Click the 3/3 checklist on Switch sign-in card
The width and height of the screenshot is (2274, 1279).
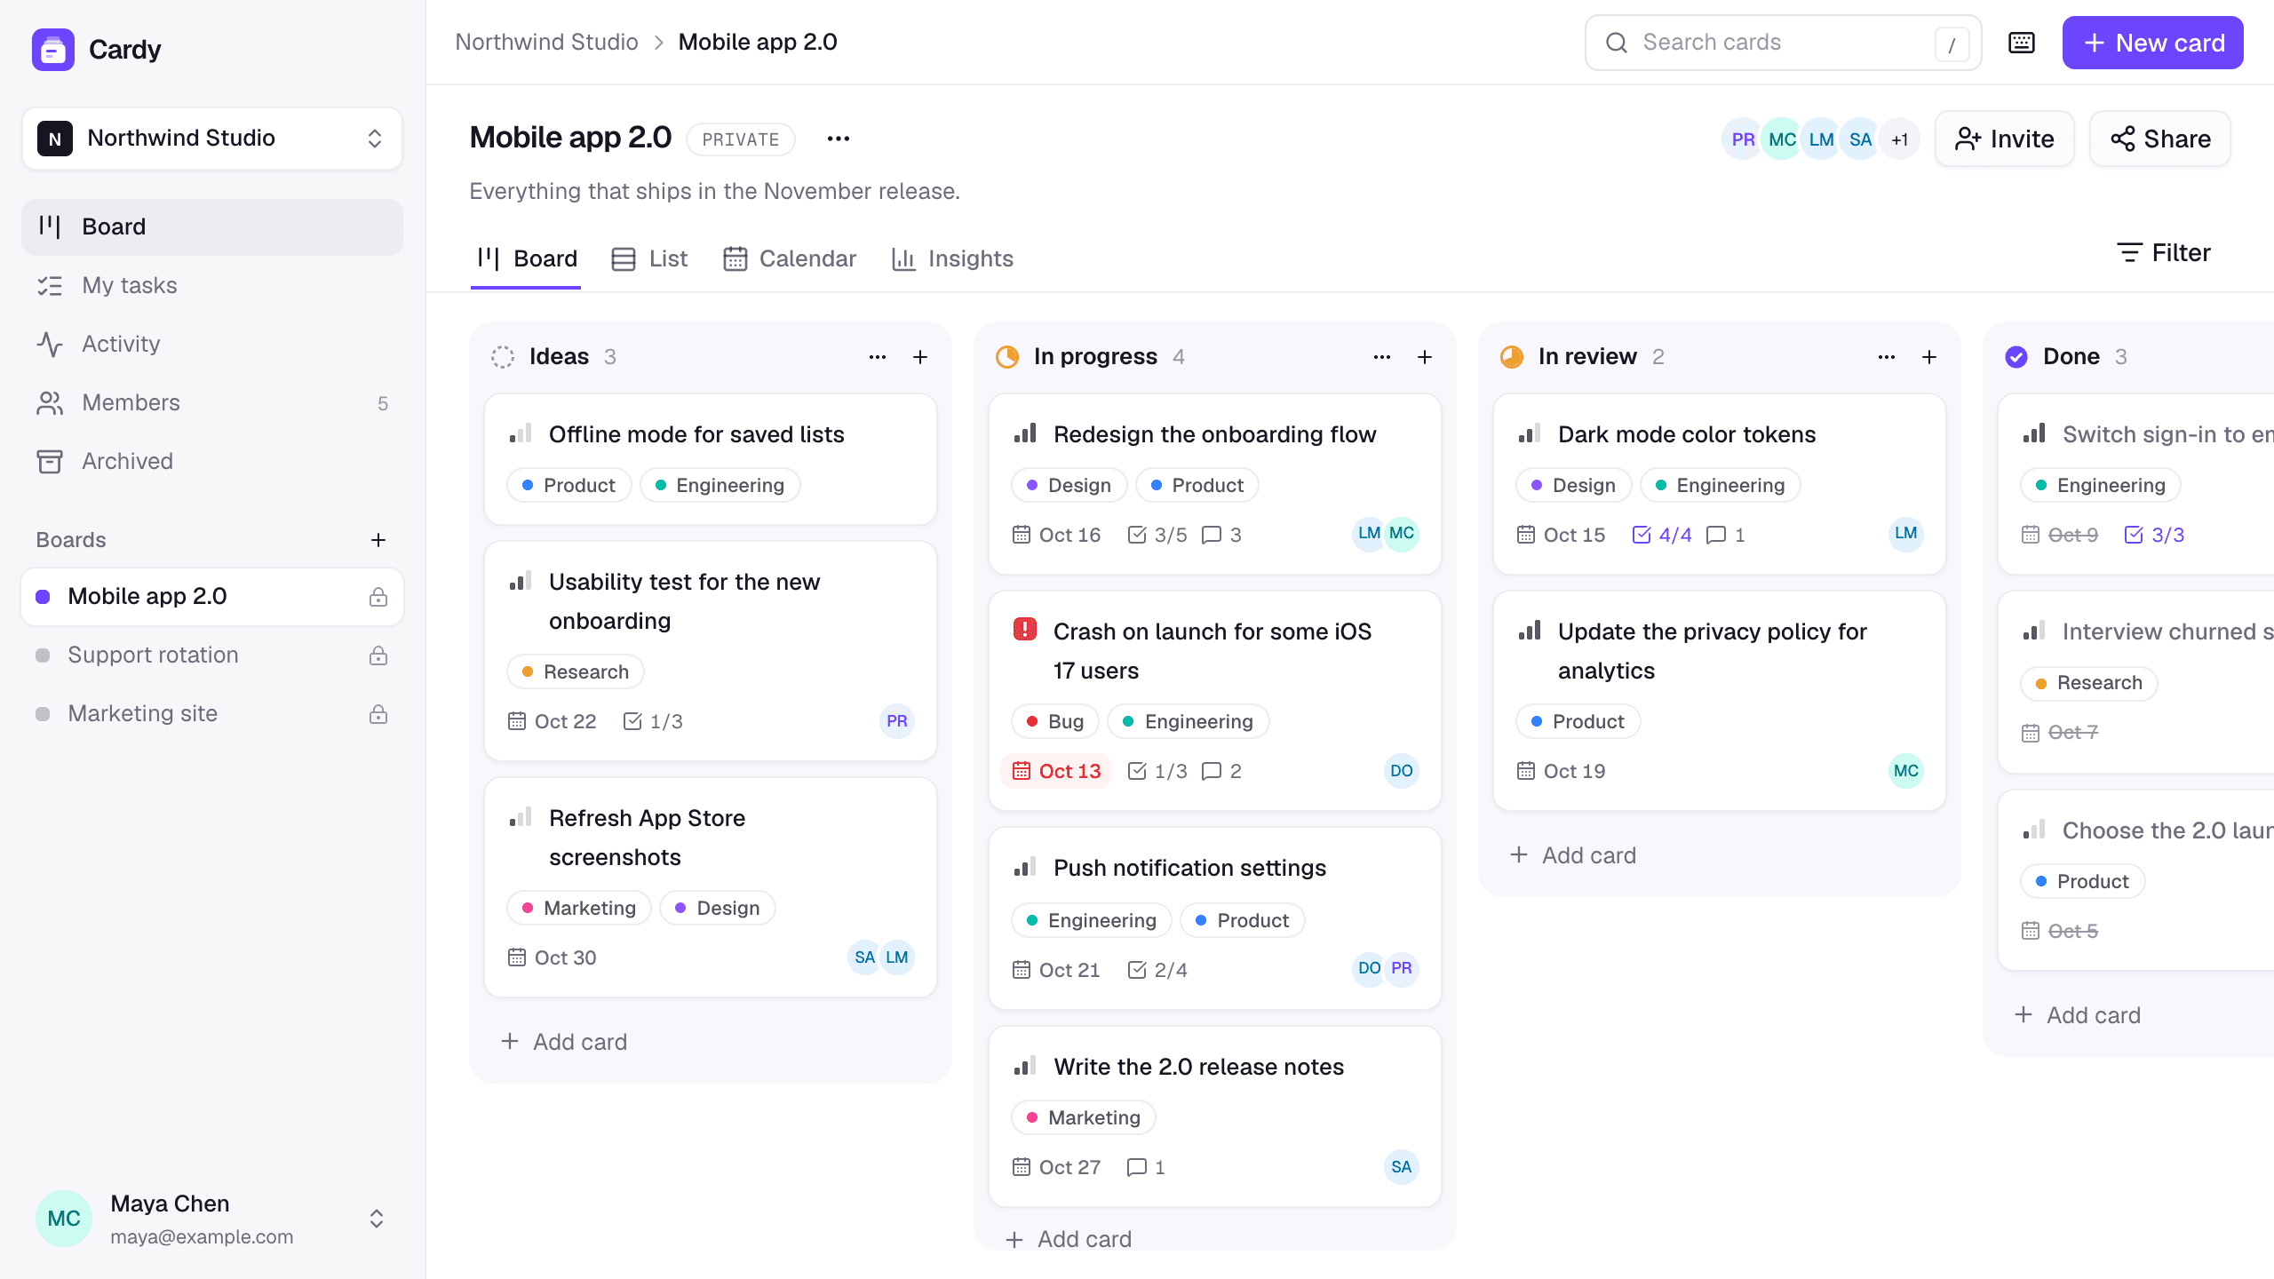click(x=2154, y=535)
